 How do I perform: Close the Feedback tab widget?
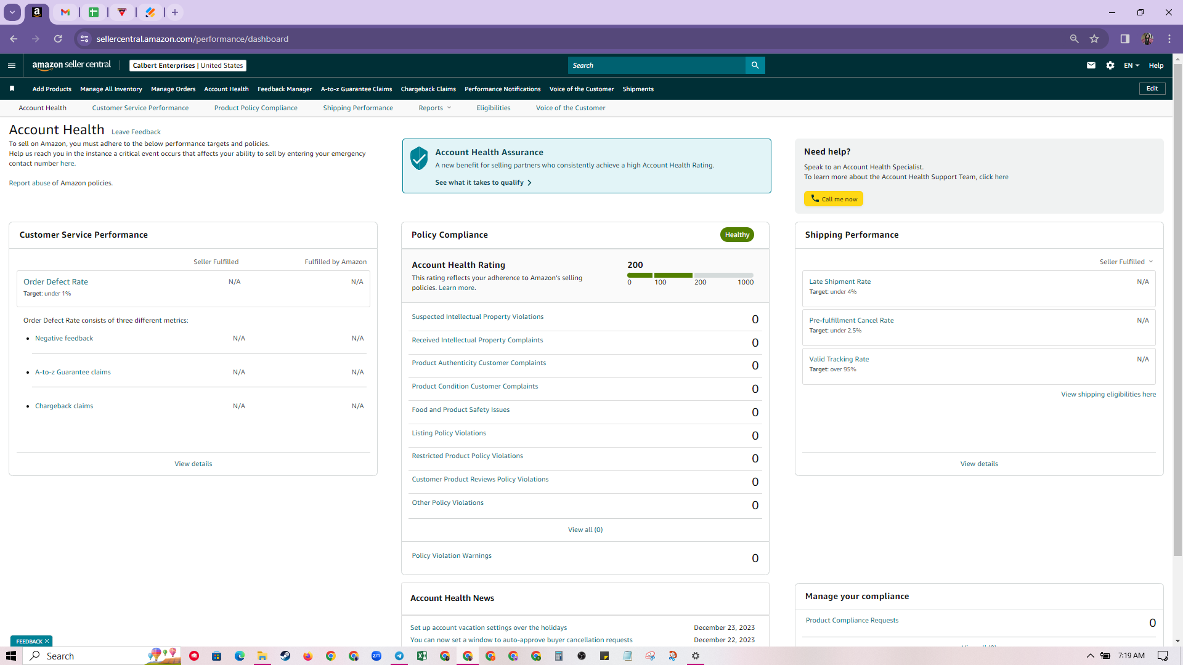pyautogui.click(x=47, y=642)
